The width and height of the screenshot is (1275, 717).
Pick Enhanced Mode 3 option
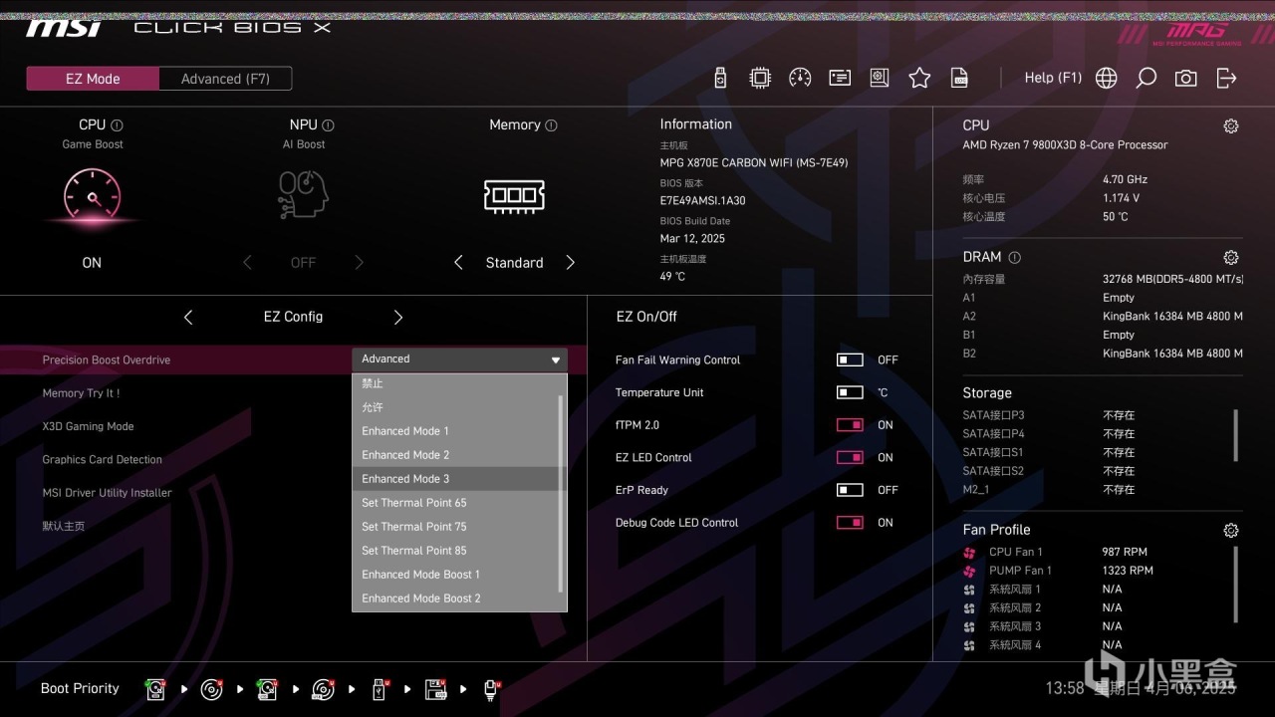click(x=456, y=479)
